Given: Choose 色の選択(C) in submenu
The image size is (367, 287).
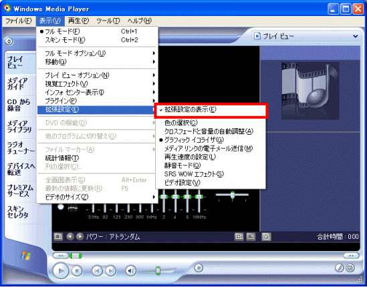Looking at the screenshot, I should click(x=211, y=122).
